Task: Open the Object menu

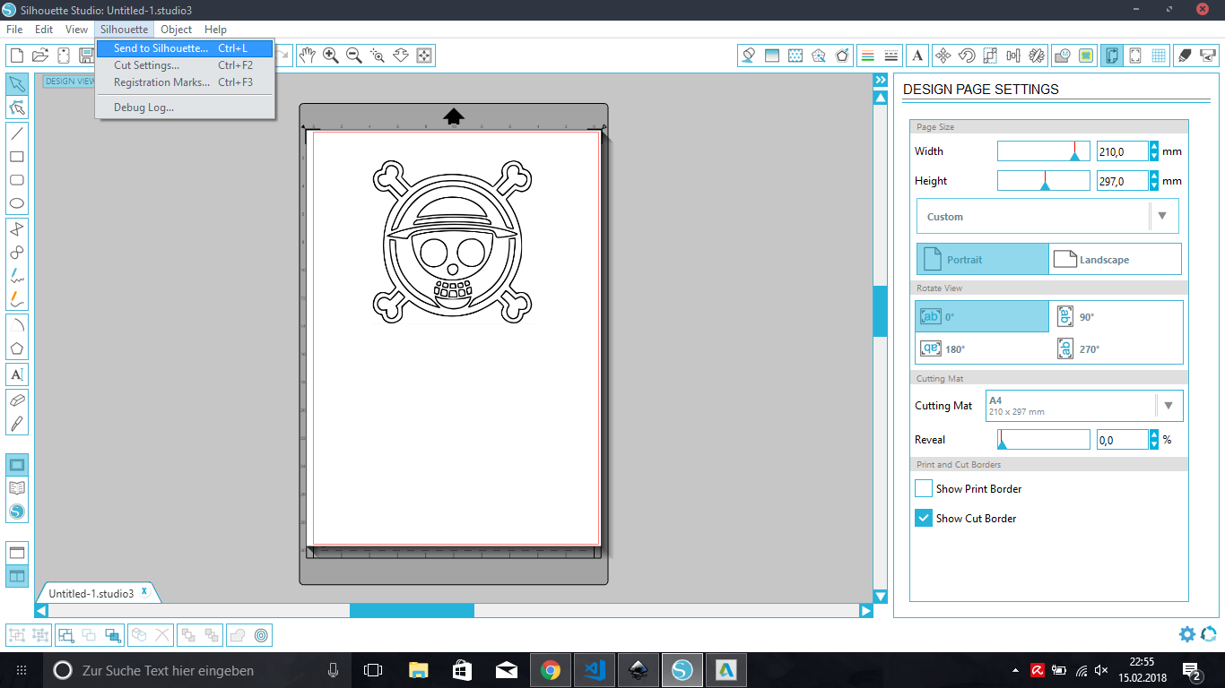Action: pyautogui.click(x=177, y=30)
